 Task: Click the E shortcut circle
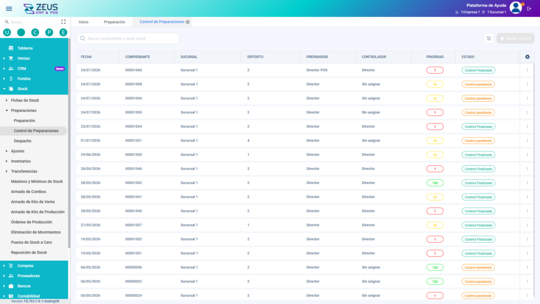63,32
